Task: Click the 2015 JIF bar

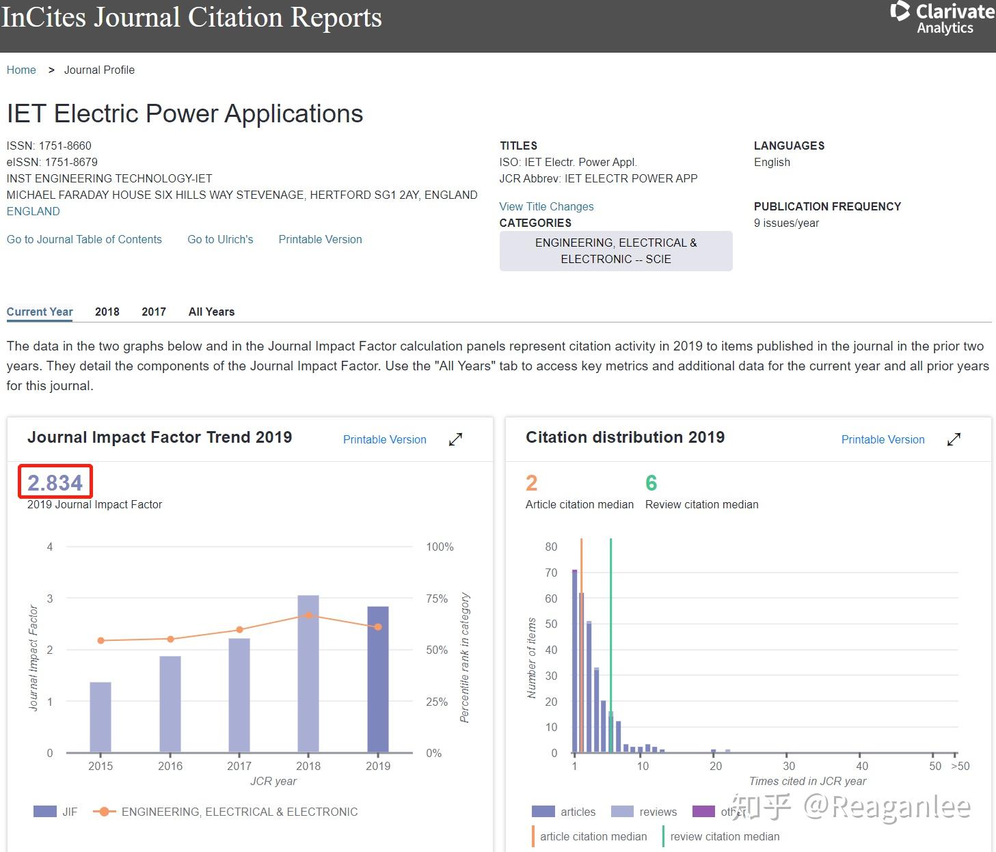Action: pos(100,717)
